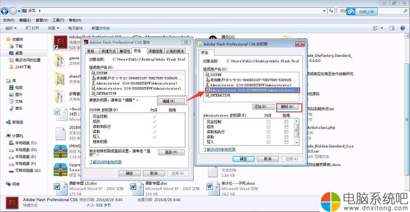Image resolution: width=410 pixels, height=212 pixels.
Task: Click the 拖拽上传 cloud upload icon
Action: pos(352,11)
